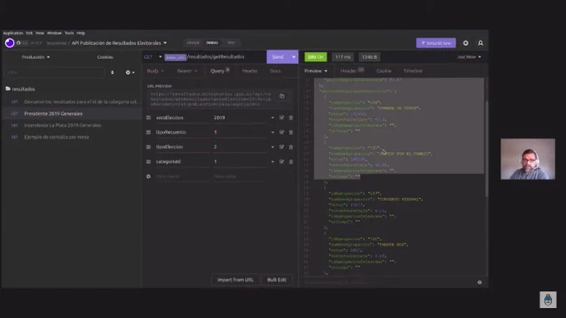Copy the URL preview with copy icon

pyautogui.click(x=282, y=97)
